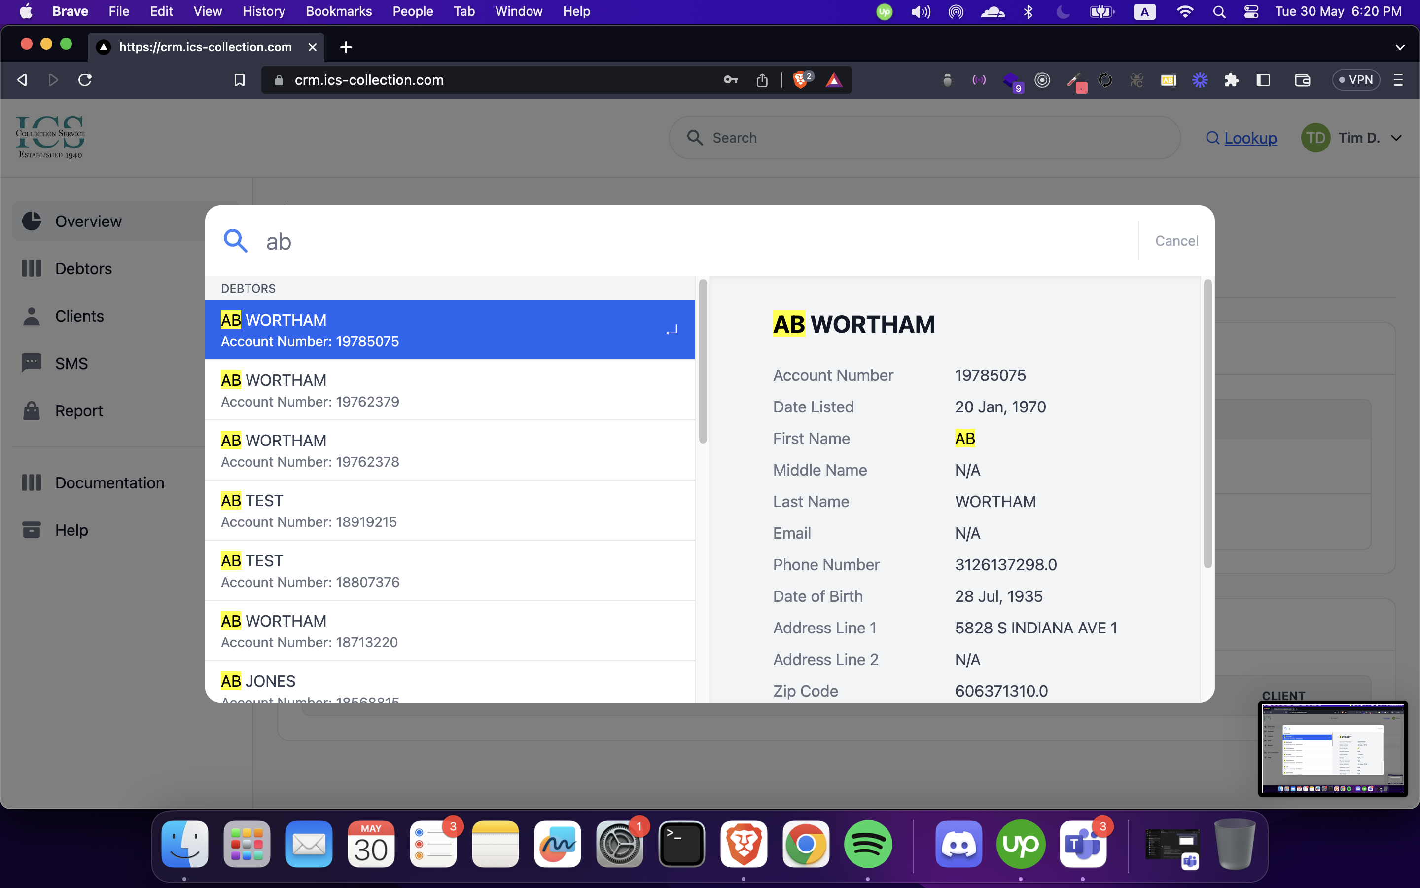Click the bookmark icon in address bar
Image resolution: width=1420 pixels, height=888 pixels.
point(240,80)
